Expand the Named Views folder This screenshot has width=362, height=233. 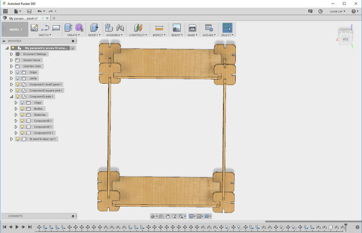point(11,60)
